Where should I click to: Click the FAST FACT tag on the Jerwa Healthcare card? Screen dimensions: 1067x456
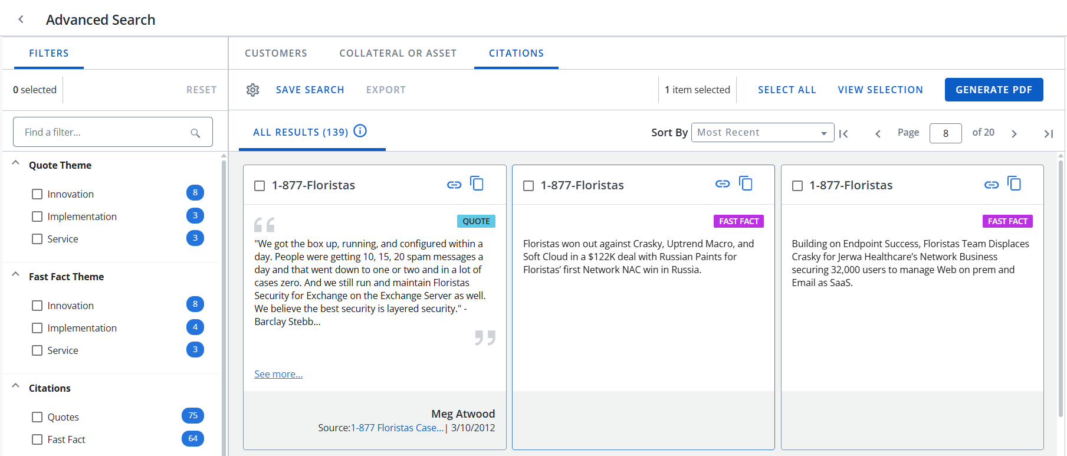point(1007,221)
